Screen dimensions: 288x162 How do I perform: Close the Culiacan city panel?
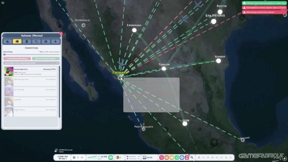click(61, 34)
